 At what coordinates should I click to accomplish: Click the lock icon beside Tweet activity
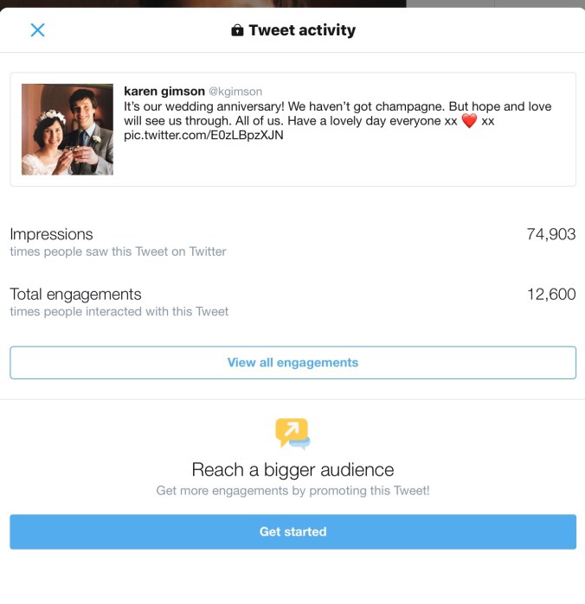coord(237,30)
